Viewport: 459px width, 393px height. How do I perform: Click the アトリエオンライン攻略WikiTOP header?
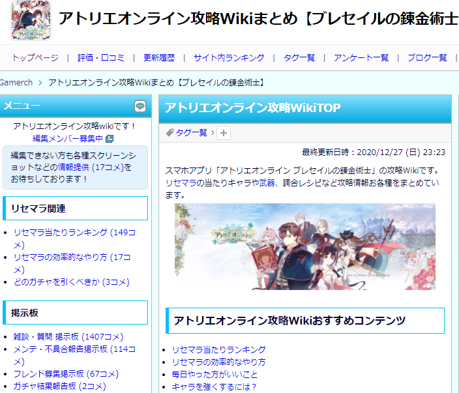coord(252,108)
